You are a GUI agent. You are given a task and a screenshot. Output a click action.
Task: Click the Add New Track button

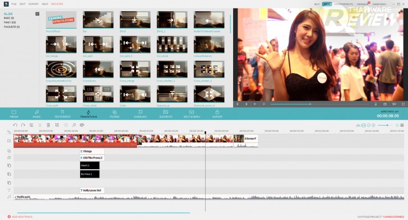(x=20, y=217)
